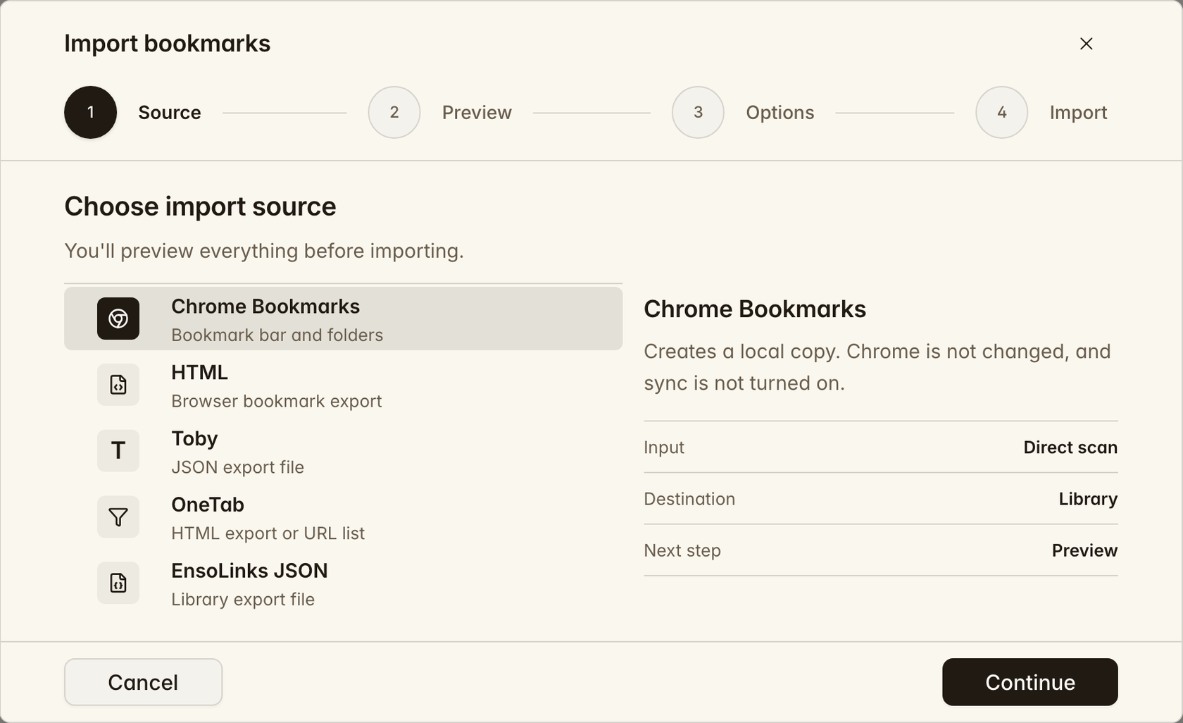1183x723 pixels.
Task: Choose OneTab as import source
Action: coord(344,517)
